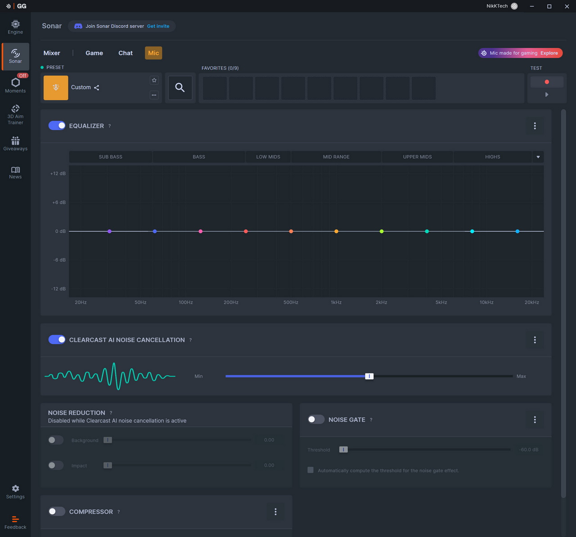Image resolution: width=576 pixels, height=537 pixels.
Task: Click the preset search magnifier icon
Action: click(x=180, y=88)
